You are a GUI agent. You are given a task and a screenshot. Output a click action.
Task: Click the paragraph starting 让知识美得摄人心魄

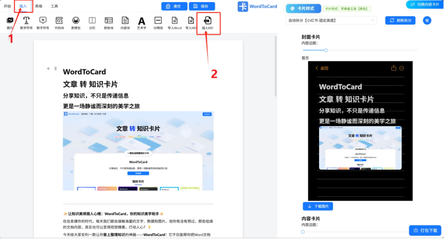point(114,214)
